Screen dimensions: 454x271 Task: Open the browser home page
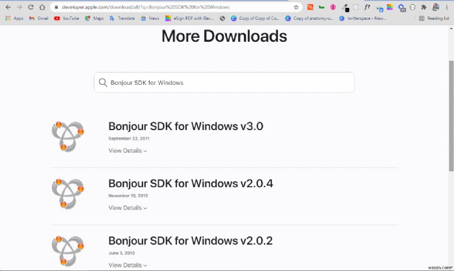[x=42, y=7]
